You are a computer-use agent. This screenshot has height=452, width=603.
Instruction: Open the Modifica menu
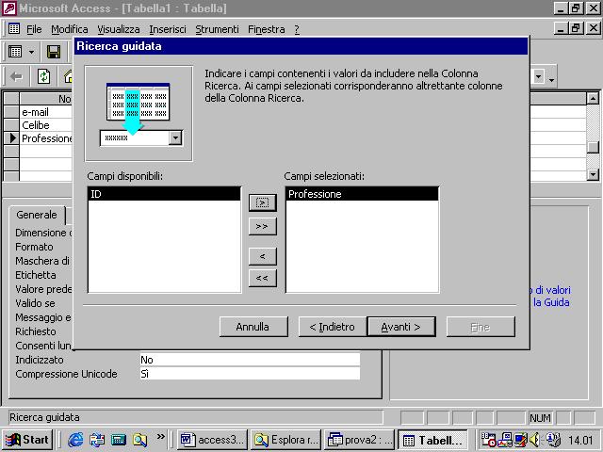click(x=70, y=29)
